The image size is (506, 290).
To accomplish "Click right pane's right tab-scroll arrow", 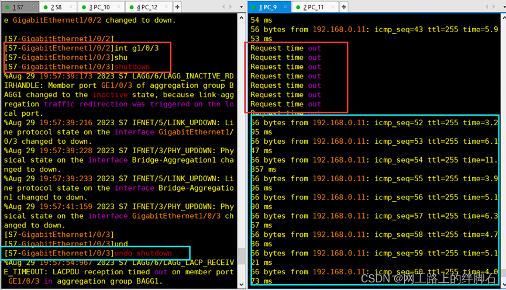I will (x=494, y=7).
